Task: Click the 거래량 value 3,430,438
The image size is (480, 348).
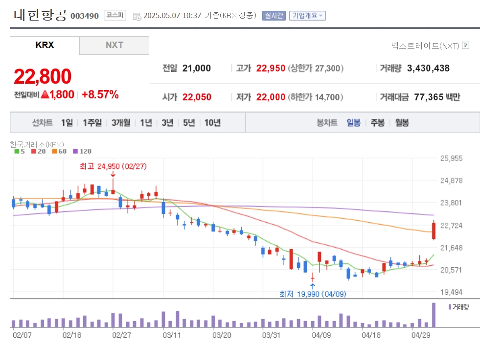Action: pos(428,68)
